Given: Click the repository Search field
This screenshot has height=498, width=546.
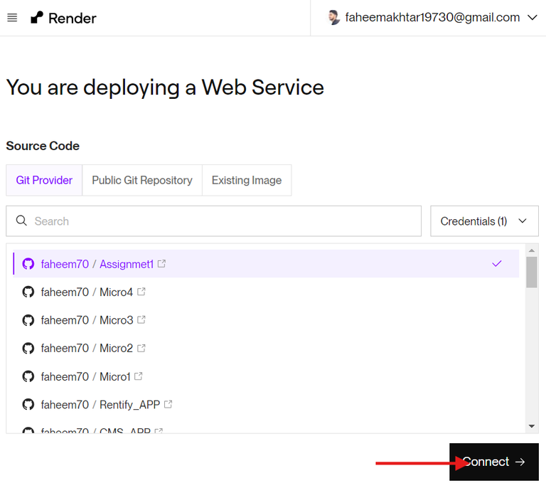Looking at the screenshot, I should pos(213,221).
